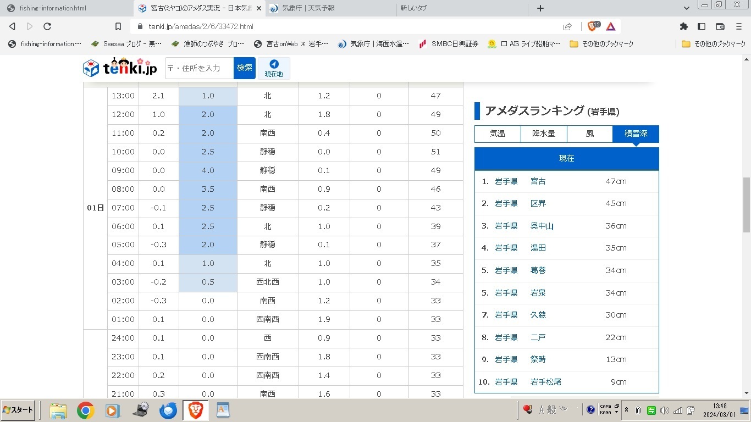The height and width of the screenshot is (422, 751).
Task: Click the share icon in the address bar
Action: click(567, 26)
